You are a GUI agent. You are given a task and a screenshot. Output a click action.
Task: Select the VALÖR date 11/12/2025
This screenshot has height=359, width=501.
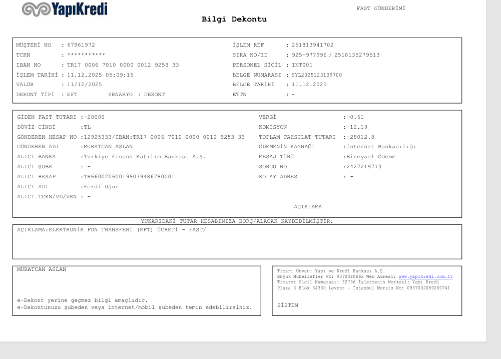(x=85, y=85)
